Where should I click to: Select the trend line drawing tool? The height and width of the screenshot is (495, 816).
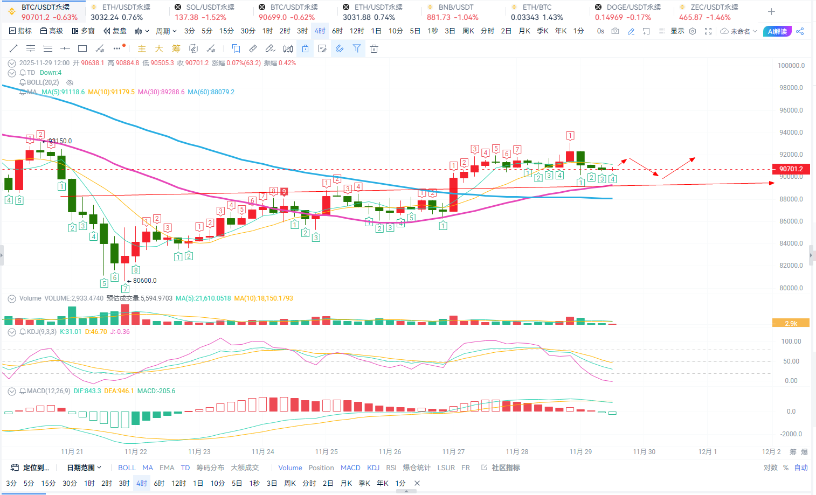pyautogui.click(x=13, y=48)
